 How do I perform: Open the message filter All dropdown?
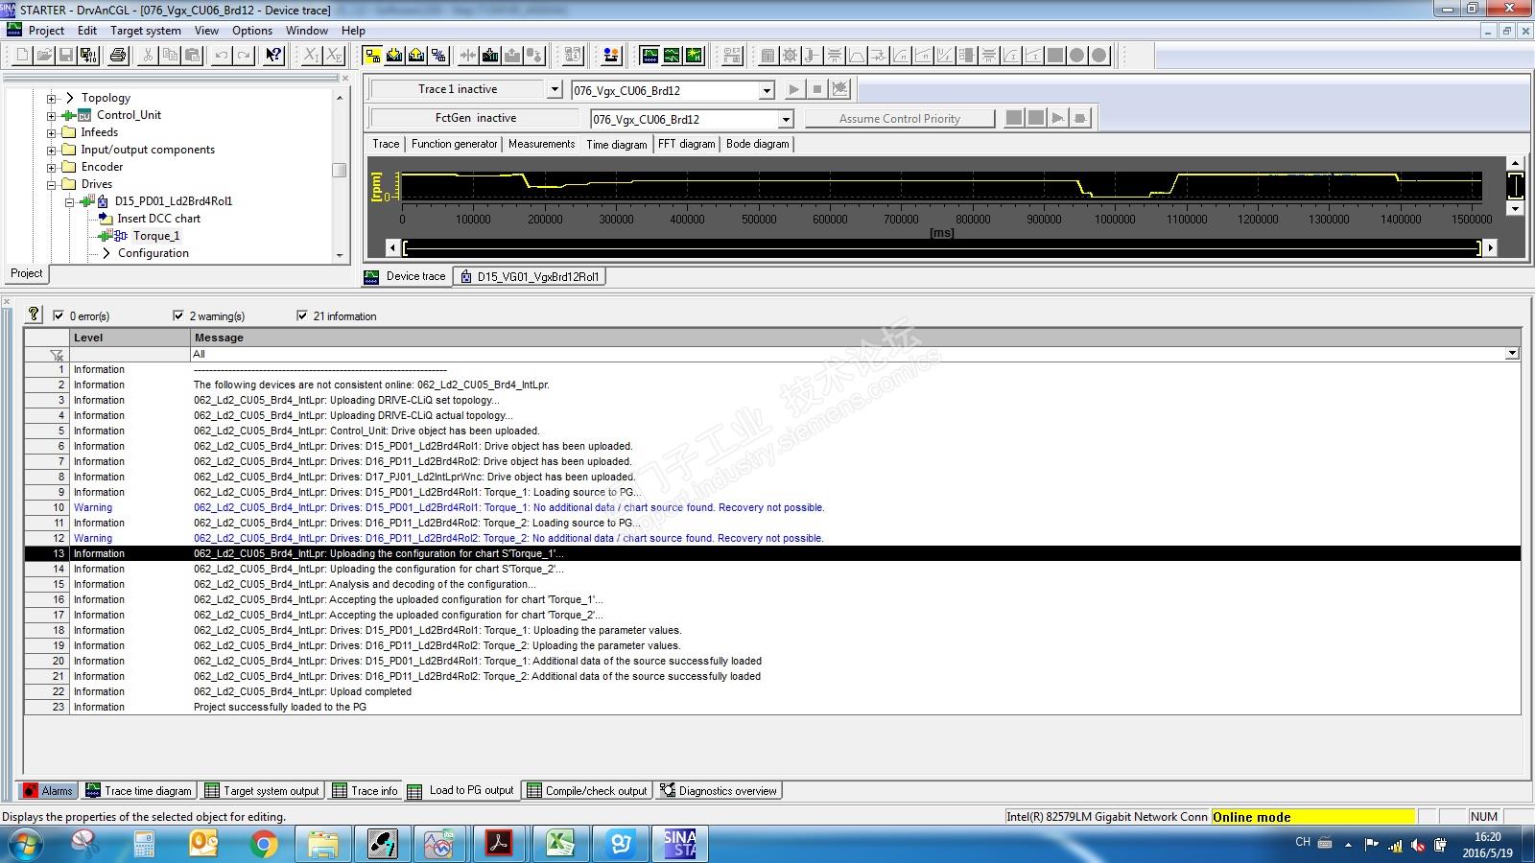tap(1512, 354)
